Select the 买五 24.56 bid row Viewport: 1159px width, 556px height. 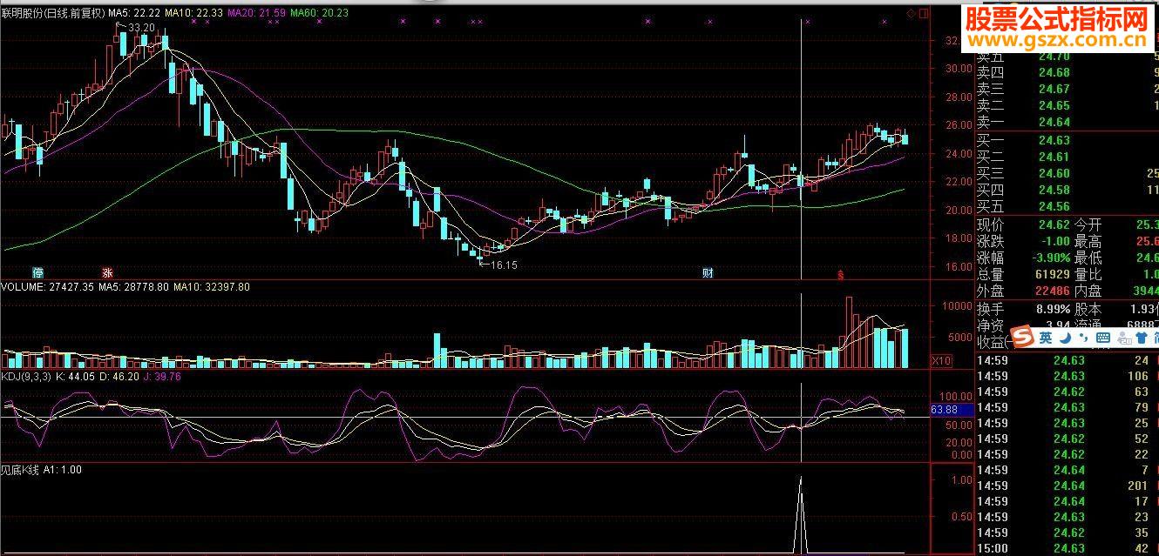click(1066, 206)
